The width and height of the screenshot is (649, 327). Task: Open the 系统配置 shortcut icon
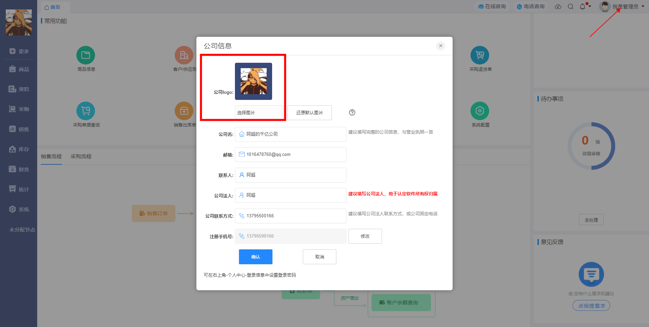pyautogui.click(x=480, y=111)
